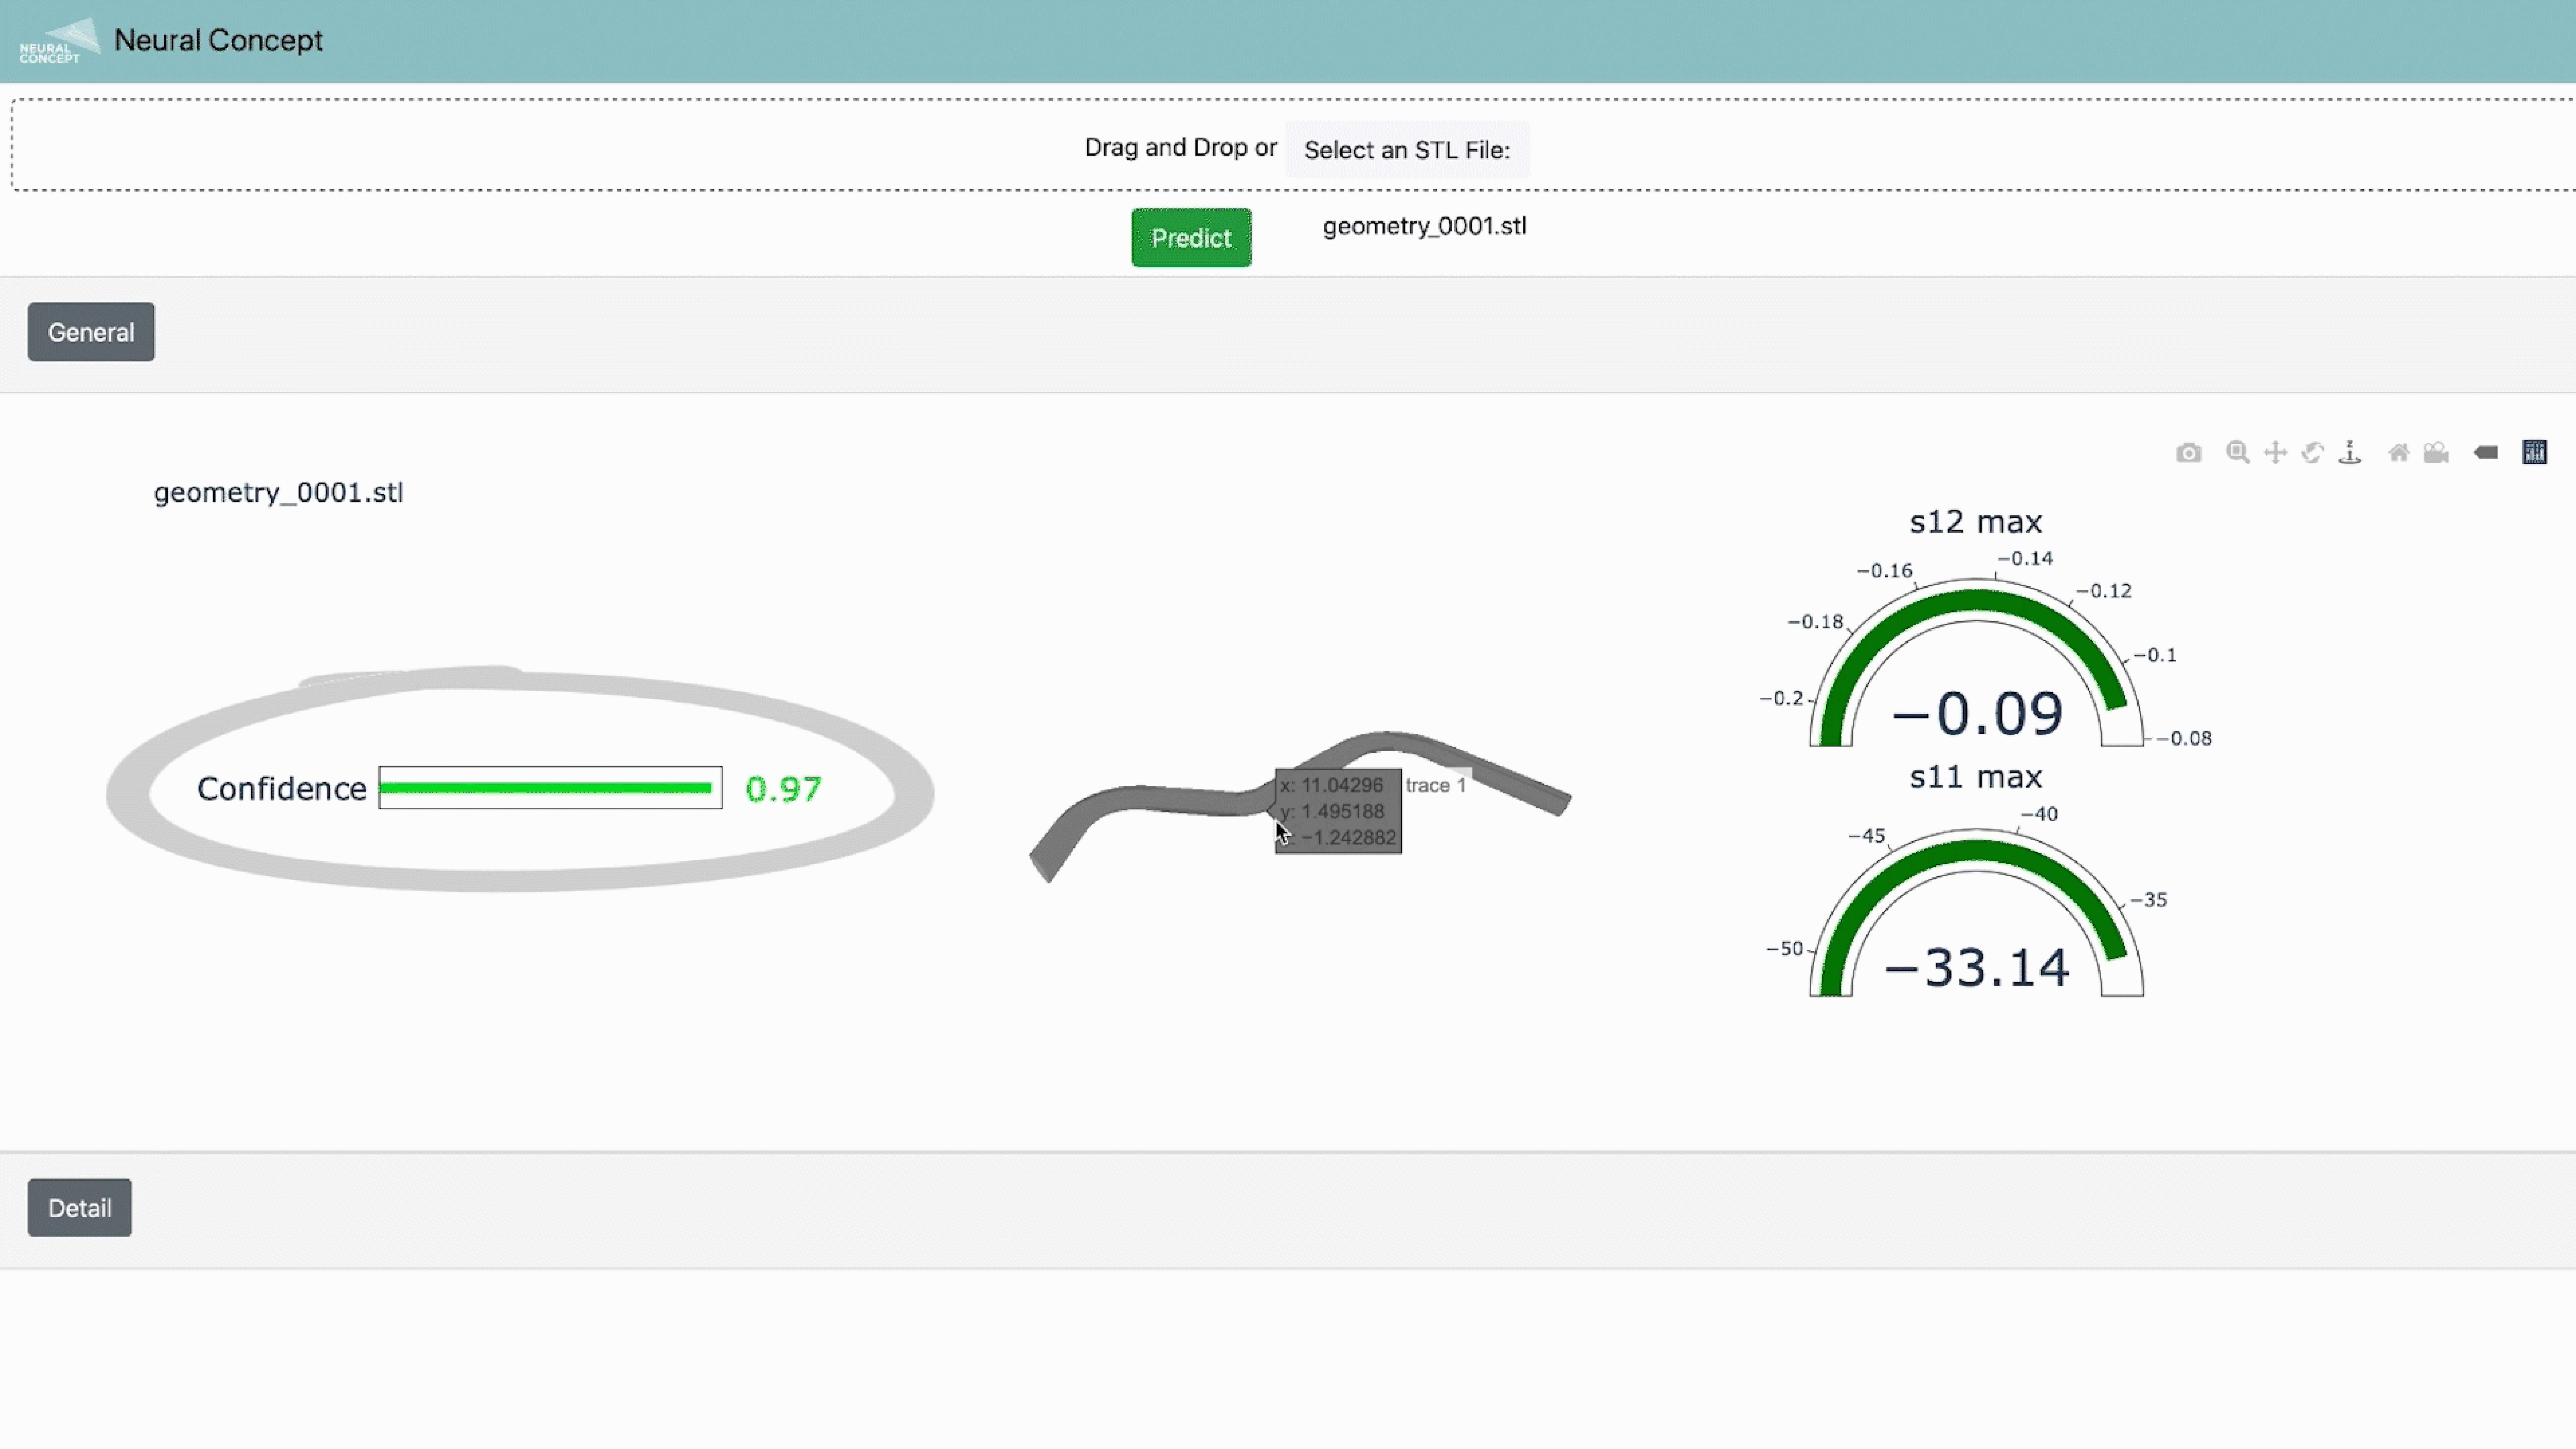The width and height of the screenshot is (2576, 1449).
Task: Collapse the General section
Action: point(91,332)
